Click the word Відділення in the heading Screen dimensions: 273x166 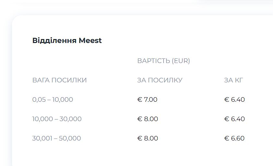[54, 41]
